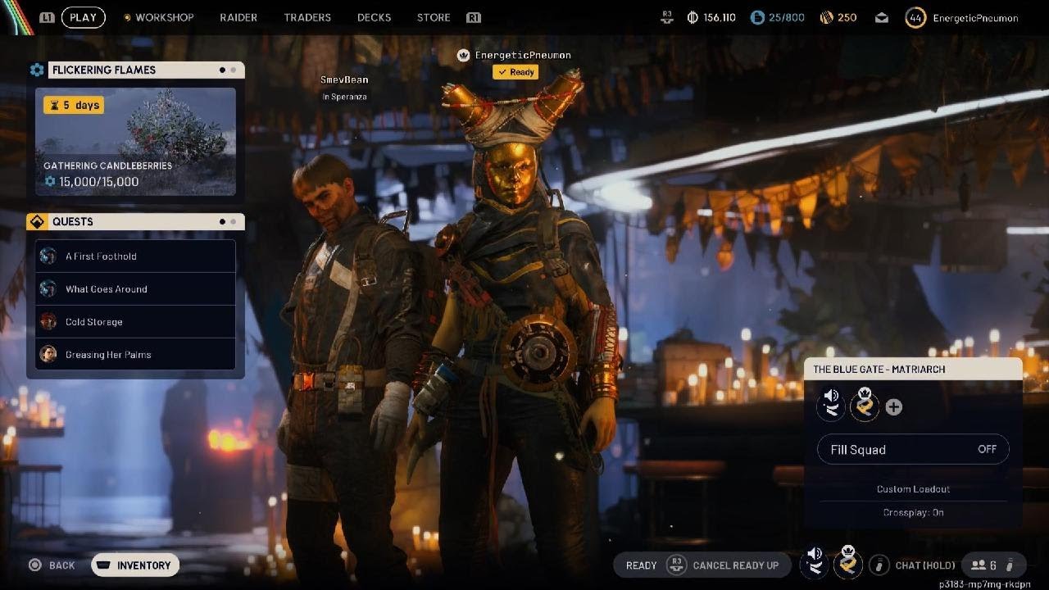Screen dimensions: 1049x590
Task: Click the blue token icon beside 25/800
Action: (757, 17)
